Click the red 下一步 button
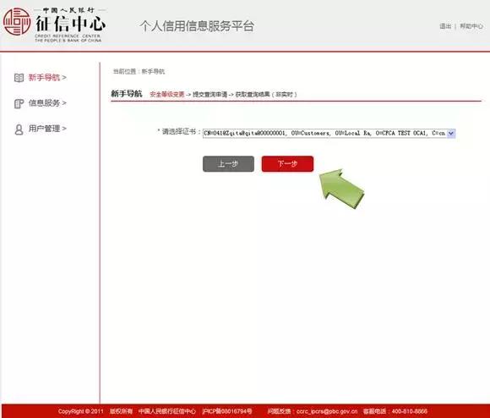490x418 pixels. click(x=287, y=163)
